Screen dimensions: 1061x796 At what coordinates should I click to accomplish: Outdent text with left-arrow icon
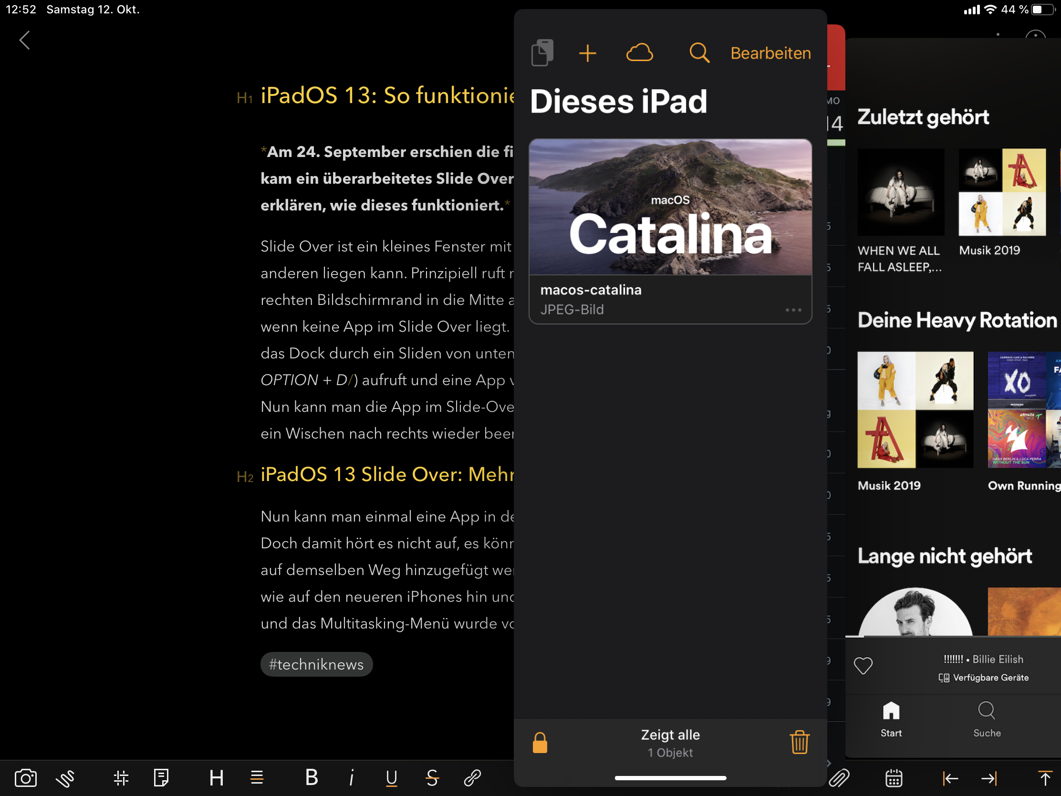point(950,778)
